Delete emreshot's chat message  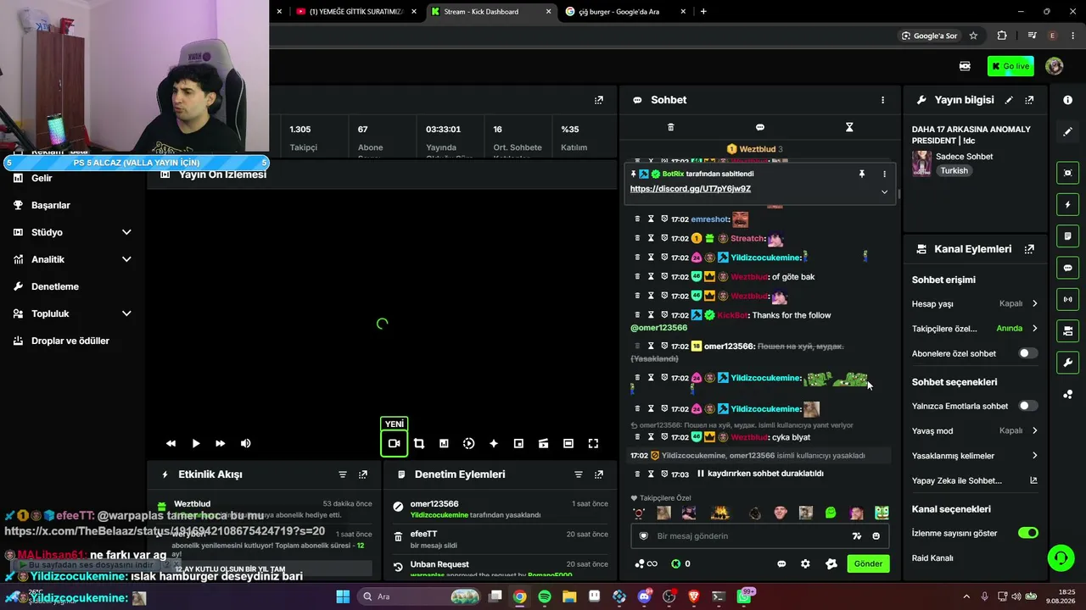[638, 219]
